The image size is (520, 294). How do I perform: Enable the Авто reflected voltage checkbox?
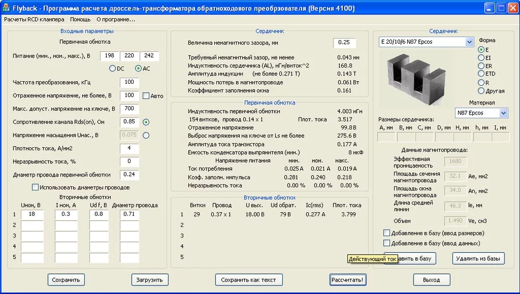146,96
